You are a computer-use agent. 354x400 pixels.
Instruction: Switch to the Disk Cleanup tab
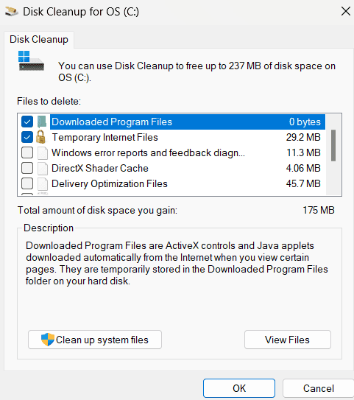[39, 40]
